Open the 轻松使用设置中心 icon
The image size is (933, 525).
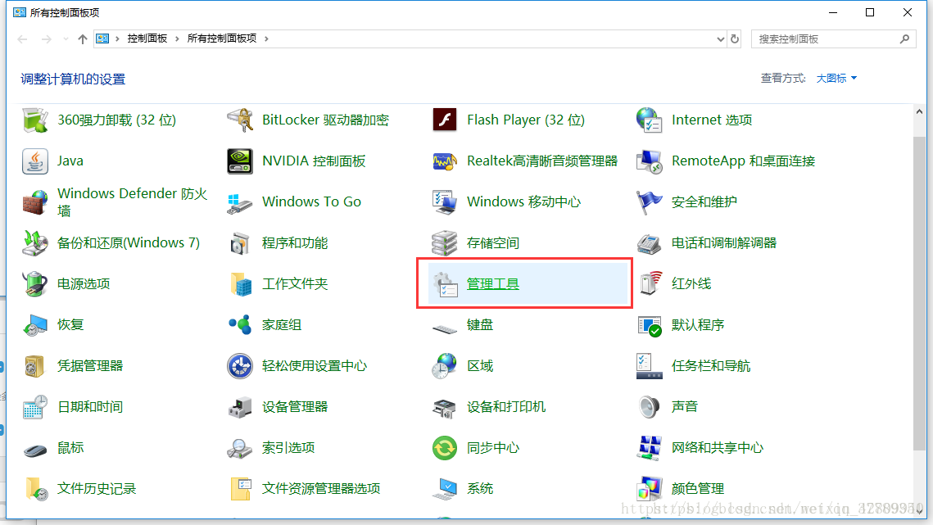[x=240, y=366]
